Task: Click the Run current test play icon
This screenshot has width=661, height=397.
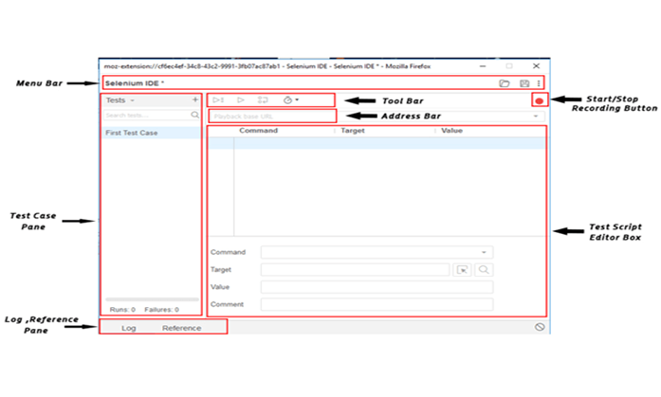Action: click(x=241, y=99)
